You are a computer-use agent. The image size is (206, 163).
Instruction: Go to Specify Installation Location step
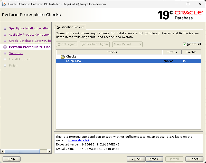point(29,28)
